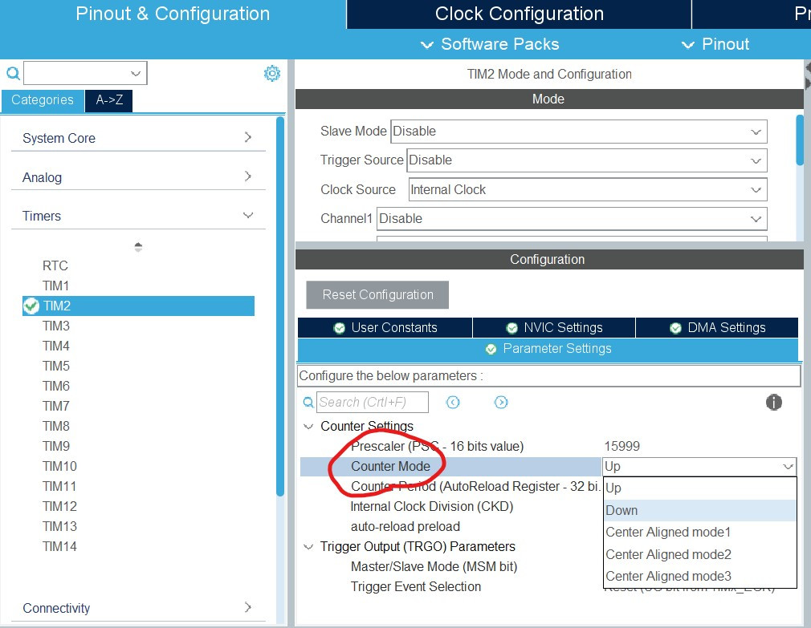This screenshot has height=628, width=811.
Task: Collapse Trigger Output (TRGO) Parameters group
Action: pyautogui.click(x=309, y=547)
